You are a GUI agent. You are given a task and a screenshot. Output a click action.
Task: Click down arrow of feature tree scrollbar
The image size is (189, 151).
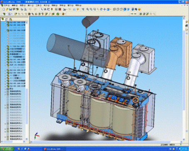point(27,139)
